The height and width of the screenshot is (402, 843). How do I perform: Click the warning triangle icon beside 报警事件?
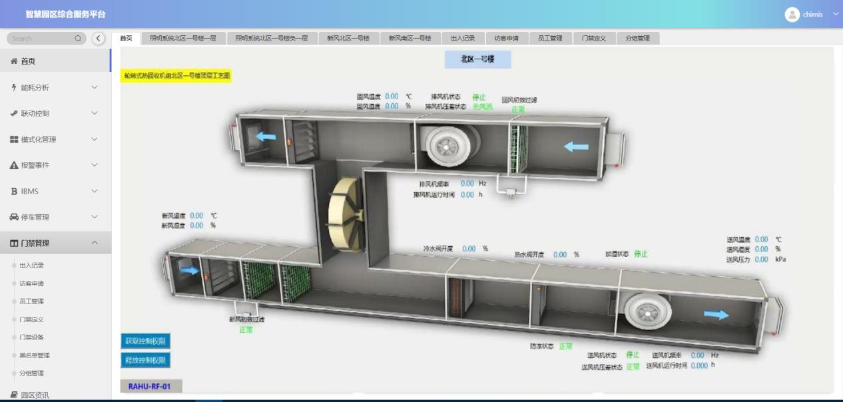(x=14, y=166)
